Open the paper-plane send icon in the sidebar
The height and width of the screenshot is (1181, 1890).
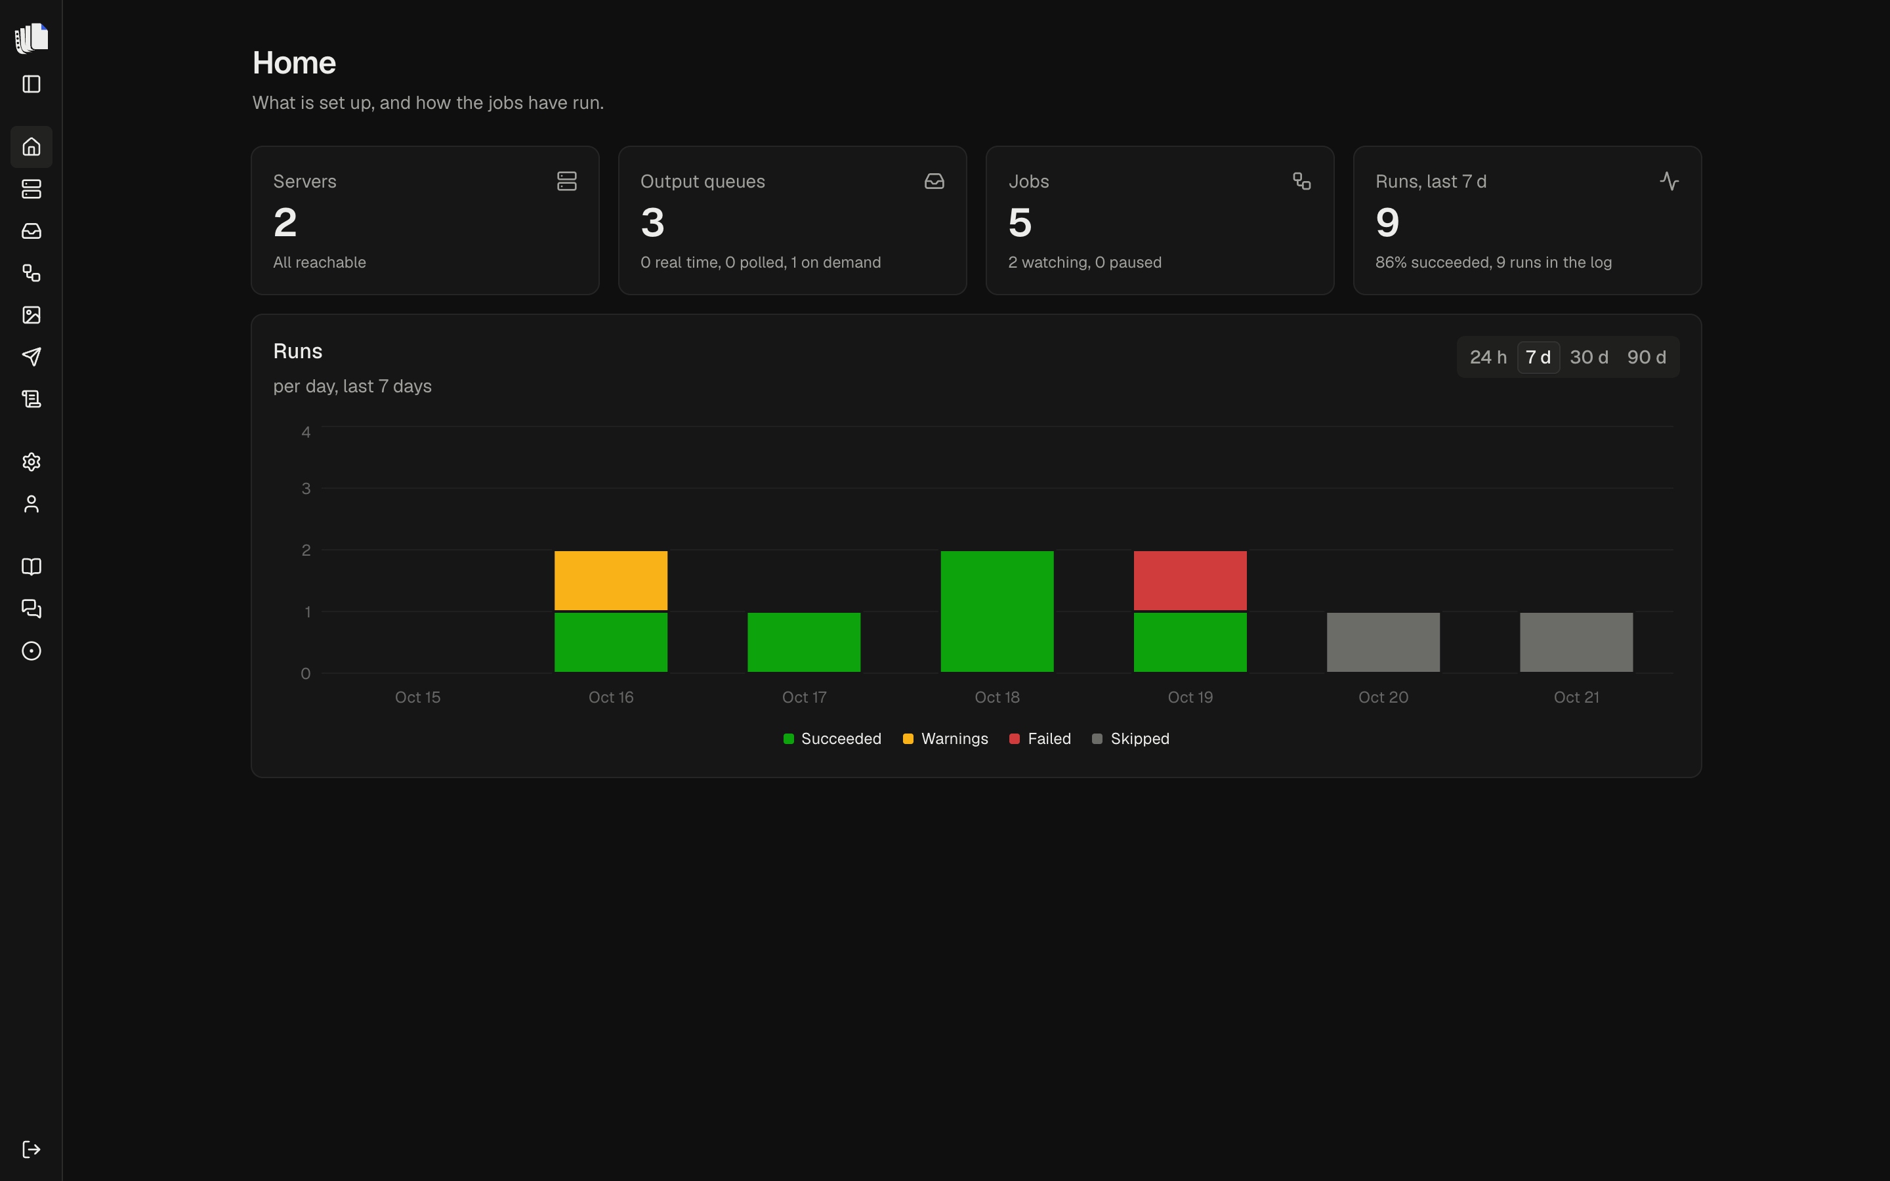coord(31,357)
